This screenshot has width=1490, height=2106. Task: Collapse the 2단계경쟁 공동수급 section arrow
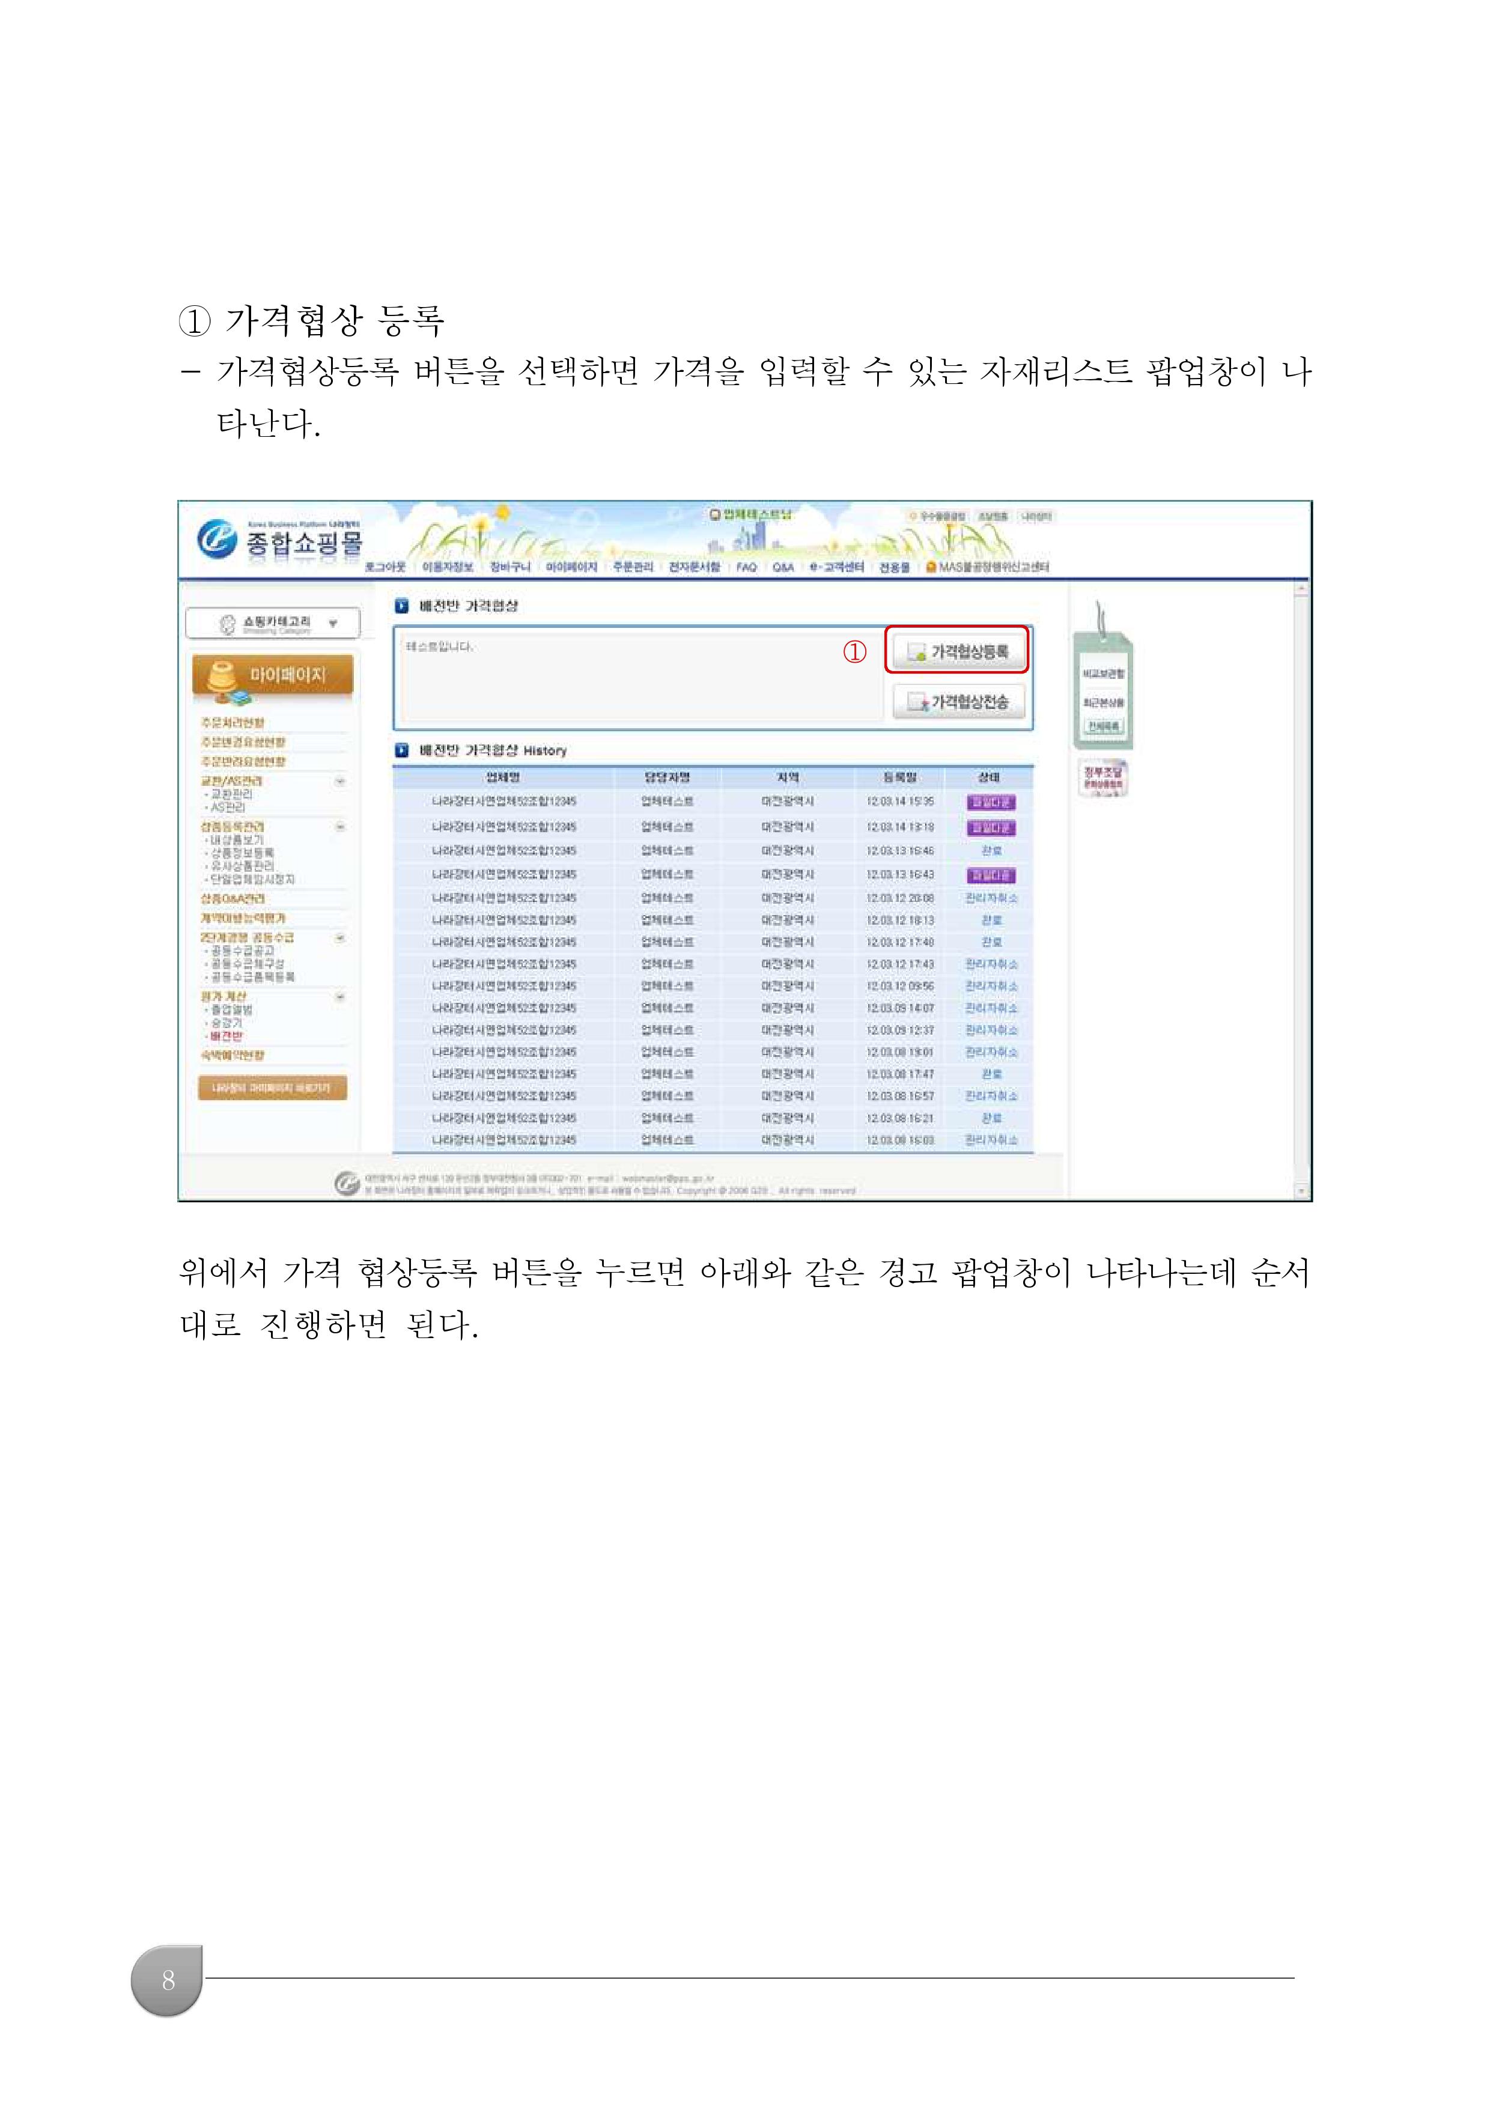tap(339, 938)
